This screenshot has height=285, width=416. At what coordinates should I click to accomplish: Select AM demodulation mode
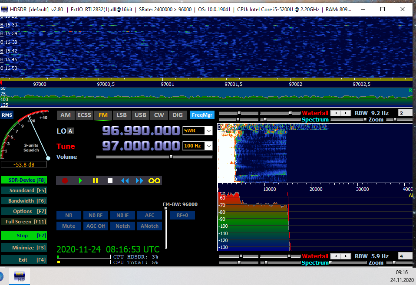tap(66, 115)
